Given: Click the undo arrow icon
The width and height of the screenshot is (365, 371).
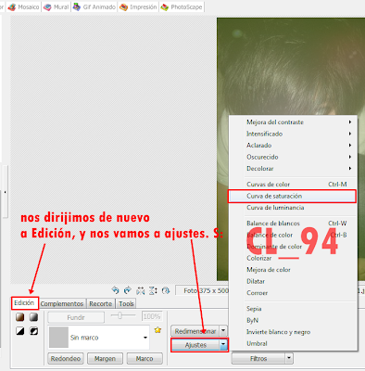Looking at the screenshot, I should (x=115, y=290).
